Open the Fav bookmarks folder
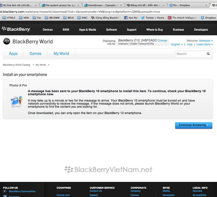The height and width of the screenshot is (197, 217). 37,18
